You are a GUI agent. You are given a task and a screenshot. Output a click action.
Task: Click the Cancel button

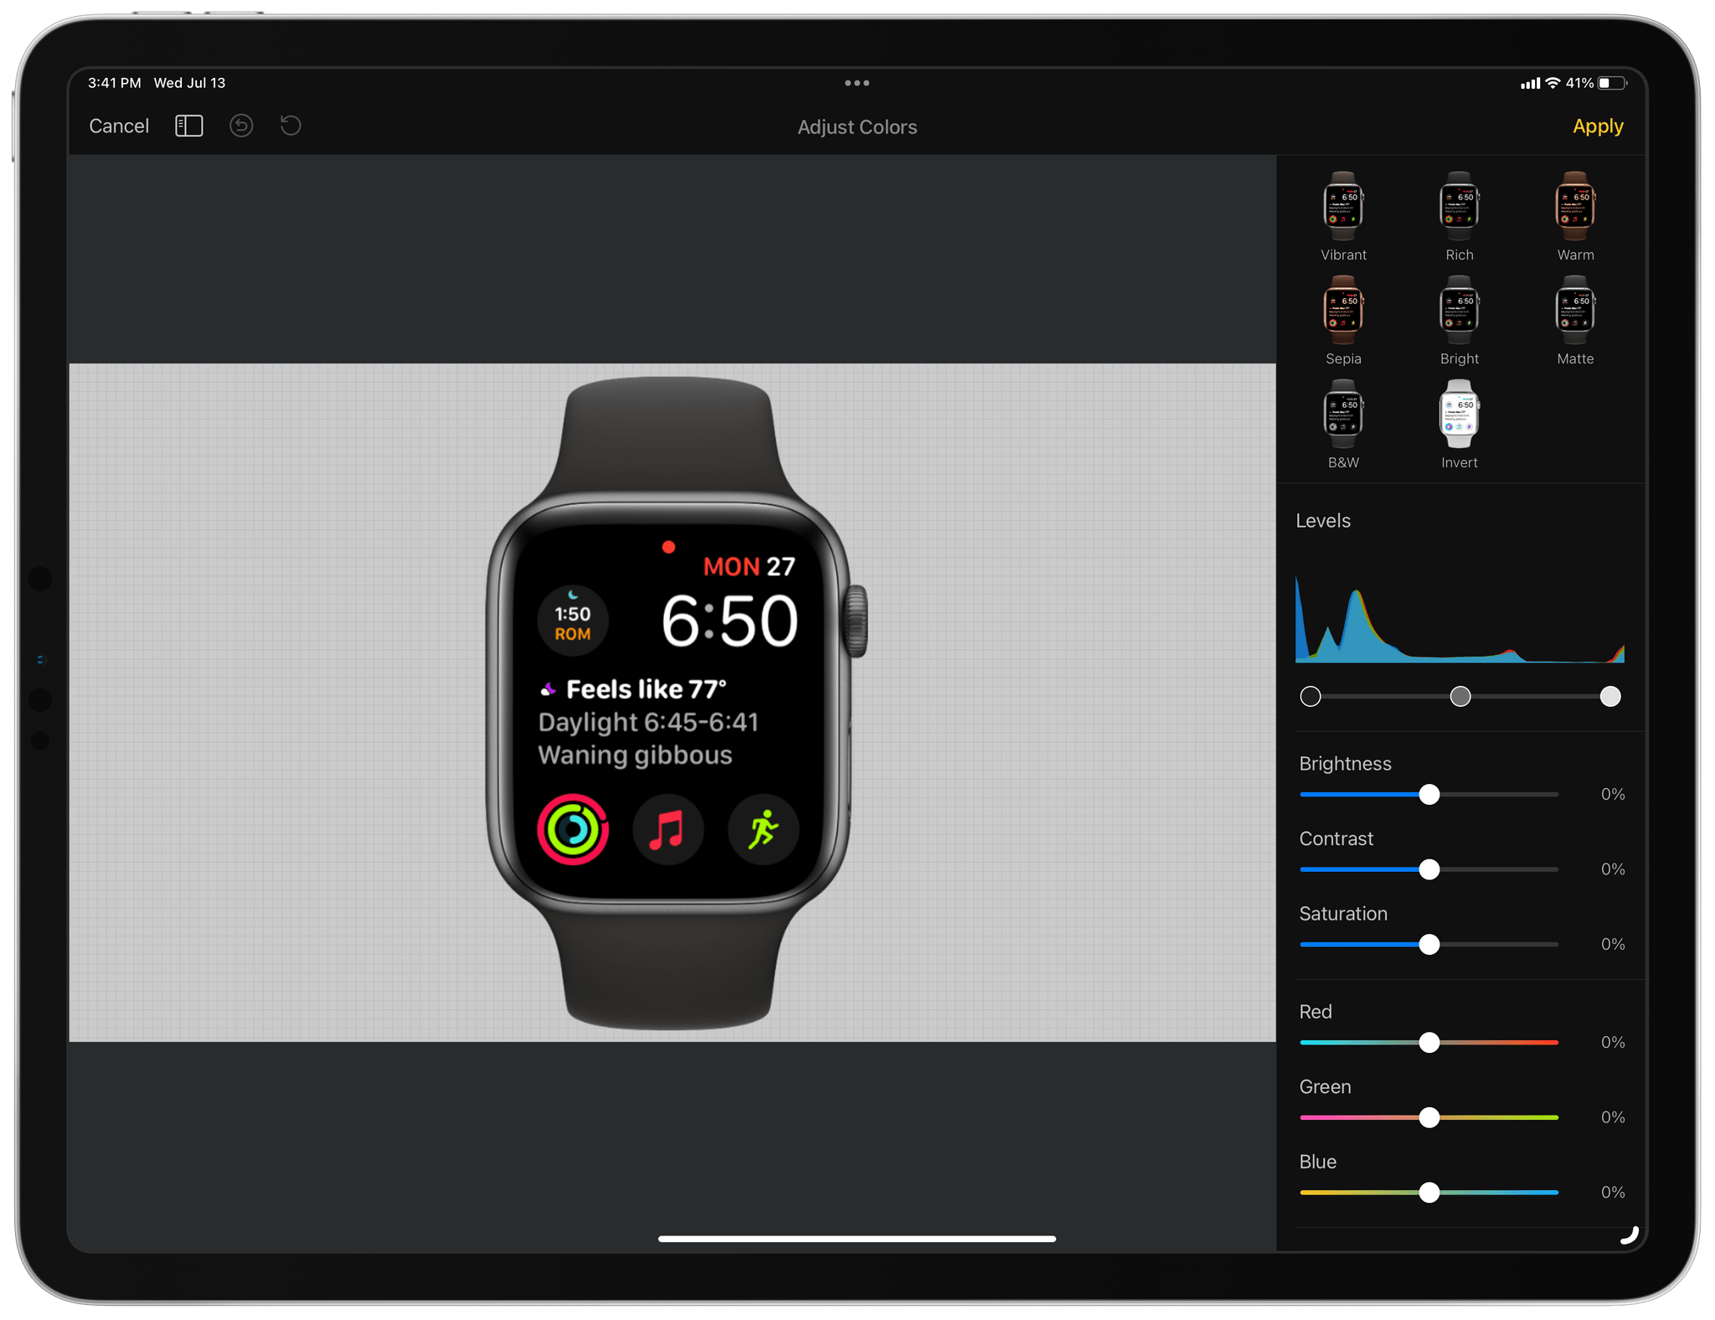(x=116, y=126)
